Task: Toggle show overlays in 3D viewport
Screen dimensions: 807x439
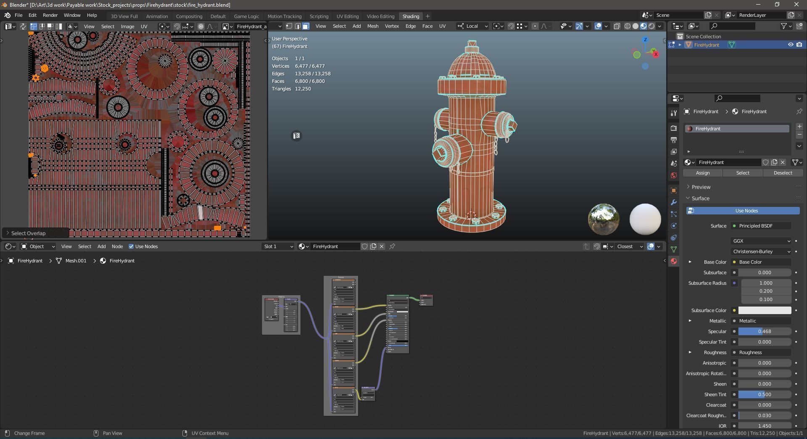Action: 598,26
